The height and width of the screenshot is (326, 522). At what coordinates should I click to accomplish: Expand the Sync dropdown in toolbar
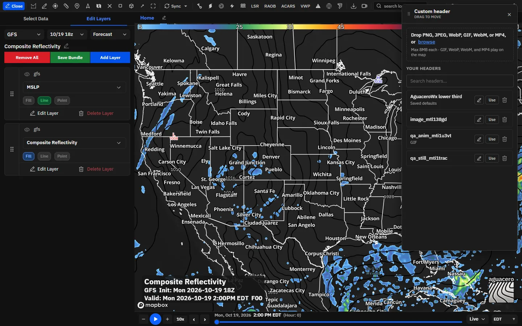(176, 6)
